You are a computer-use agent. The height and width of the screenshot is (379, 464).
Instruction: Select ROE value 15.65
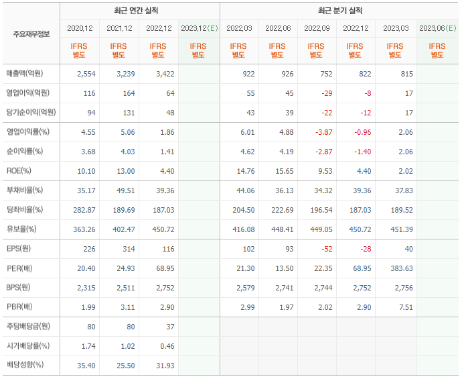[285, 172]
